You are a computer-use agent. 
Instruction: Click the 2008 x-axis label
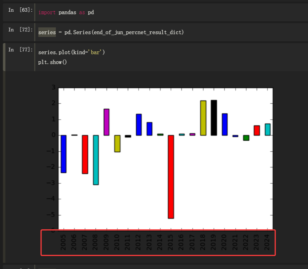(x=95, y=242)
